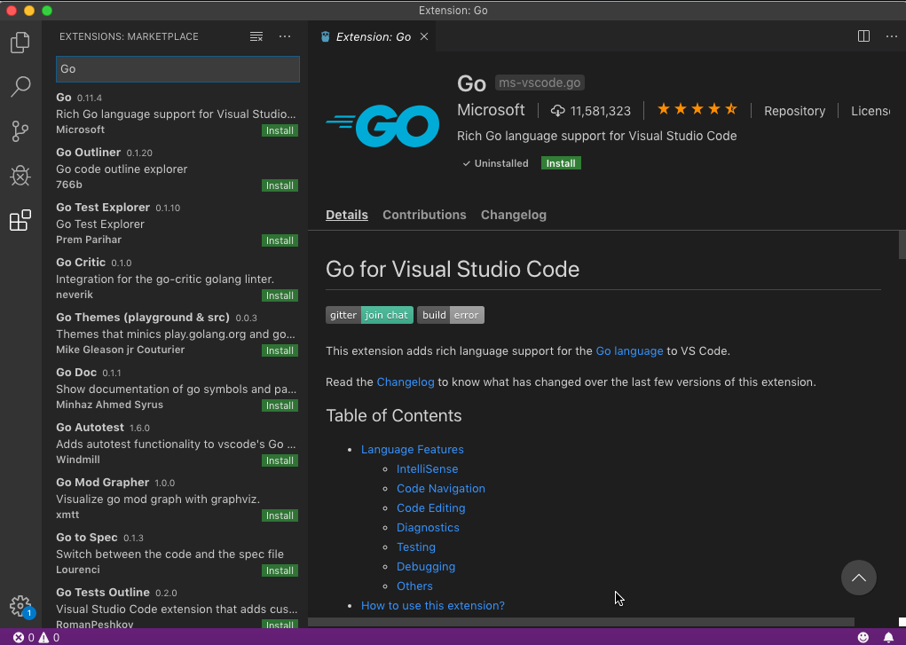Install the Go to Spec extension
Screen dimensions: 906x645
[x=280, y=570]
